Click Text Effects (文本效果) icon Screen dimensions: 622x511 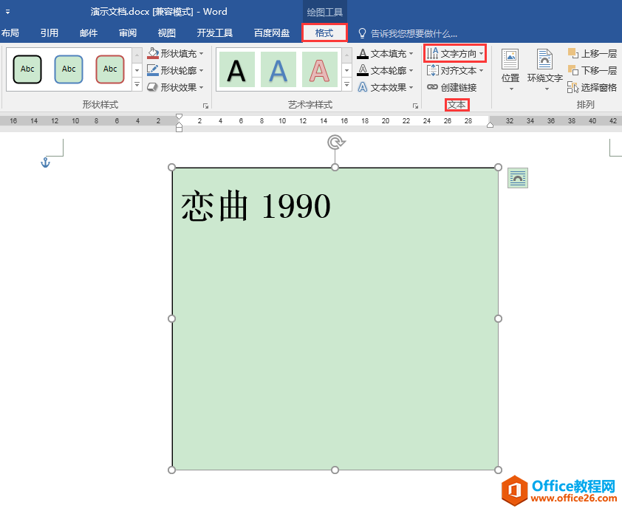tap(363, 87)
